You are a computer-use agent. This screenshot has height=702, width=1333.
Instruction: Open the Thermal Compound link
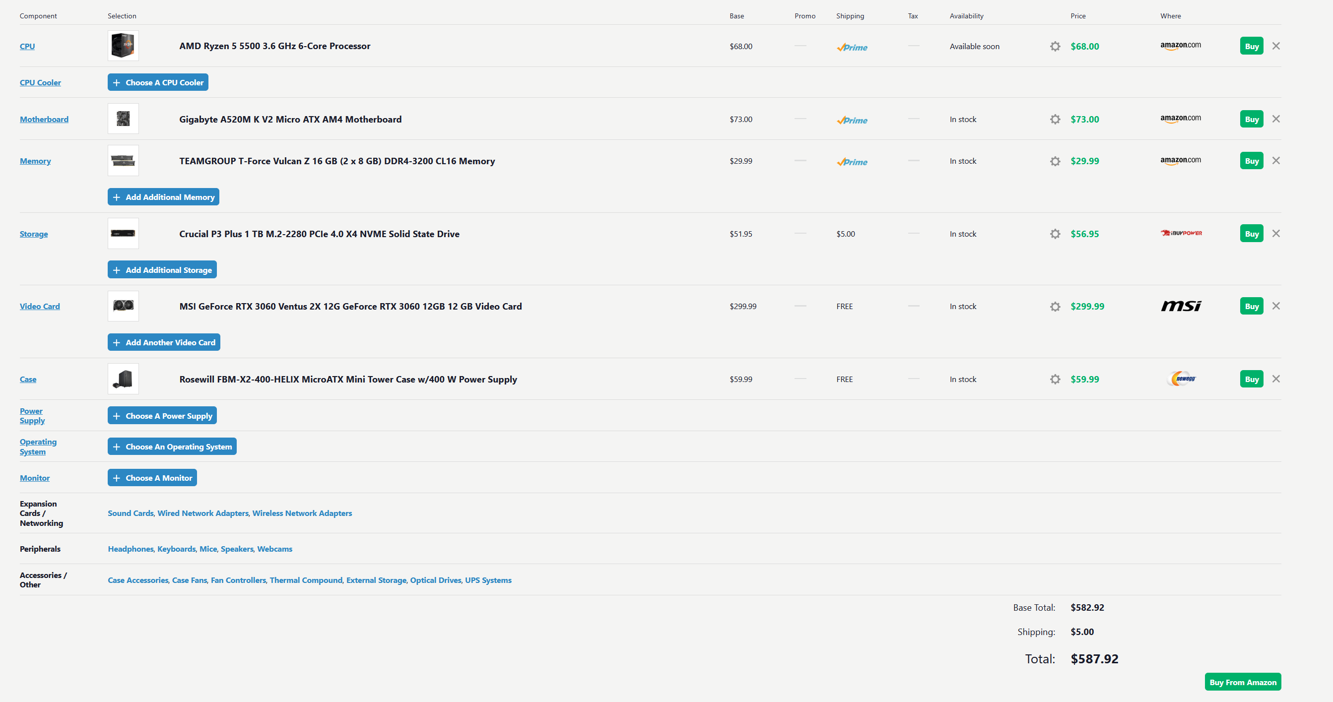coord(306,580)
